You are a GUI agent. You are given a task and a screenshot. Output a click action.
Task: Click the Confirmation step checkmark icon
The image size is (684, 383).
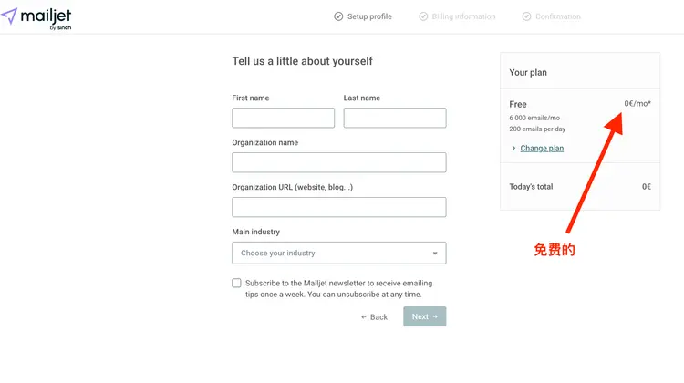tap(526, 16)
